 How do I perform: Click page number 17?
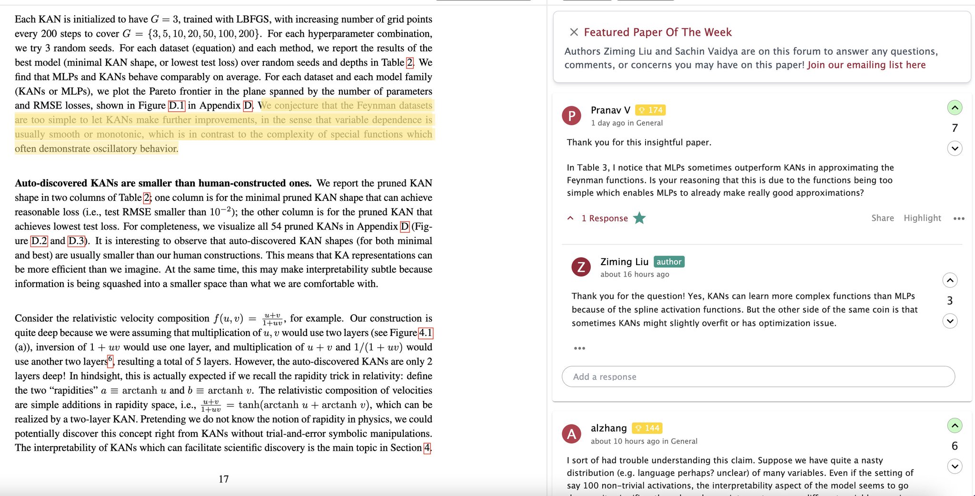(x=224, y=479)
